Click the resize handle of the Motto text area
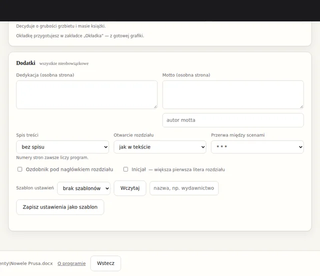 coord(301,107)
